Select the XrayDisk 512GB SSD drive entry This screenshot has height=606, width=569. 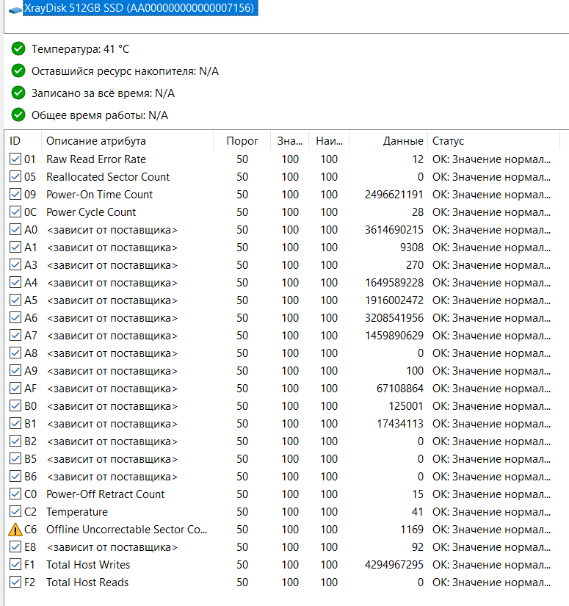coord(141,8)
